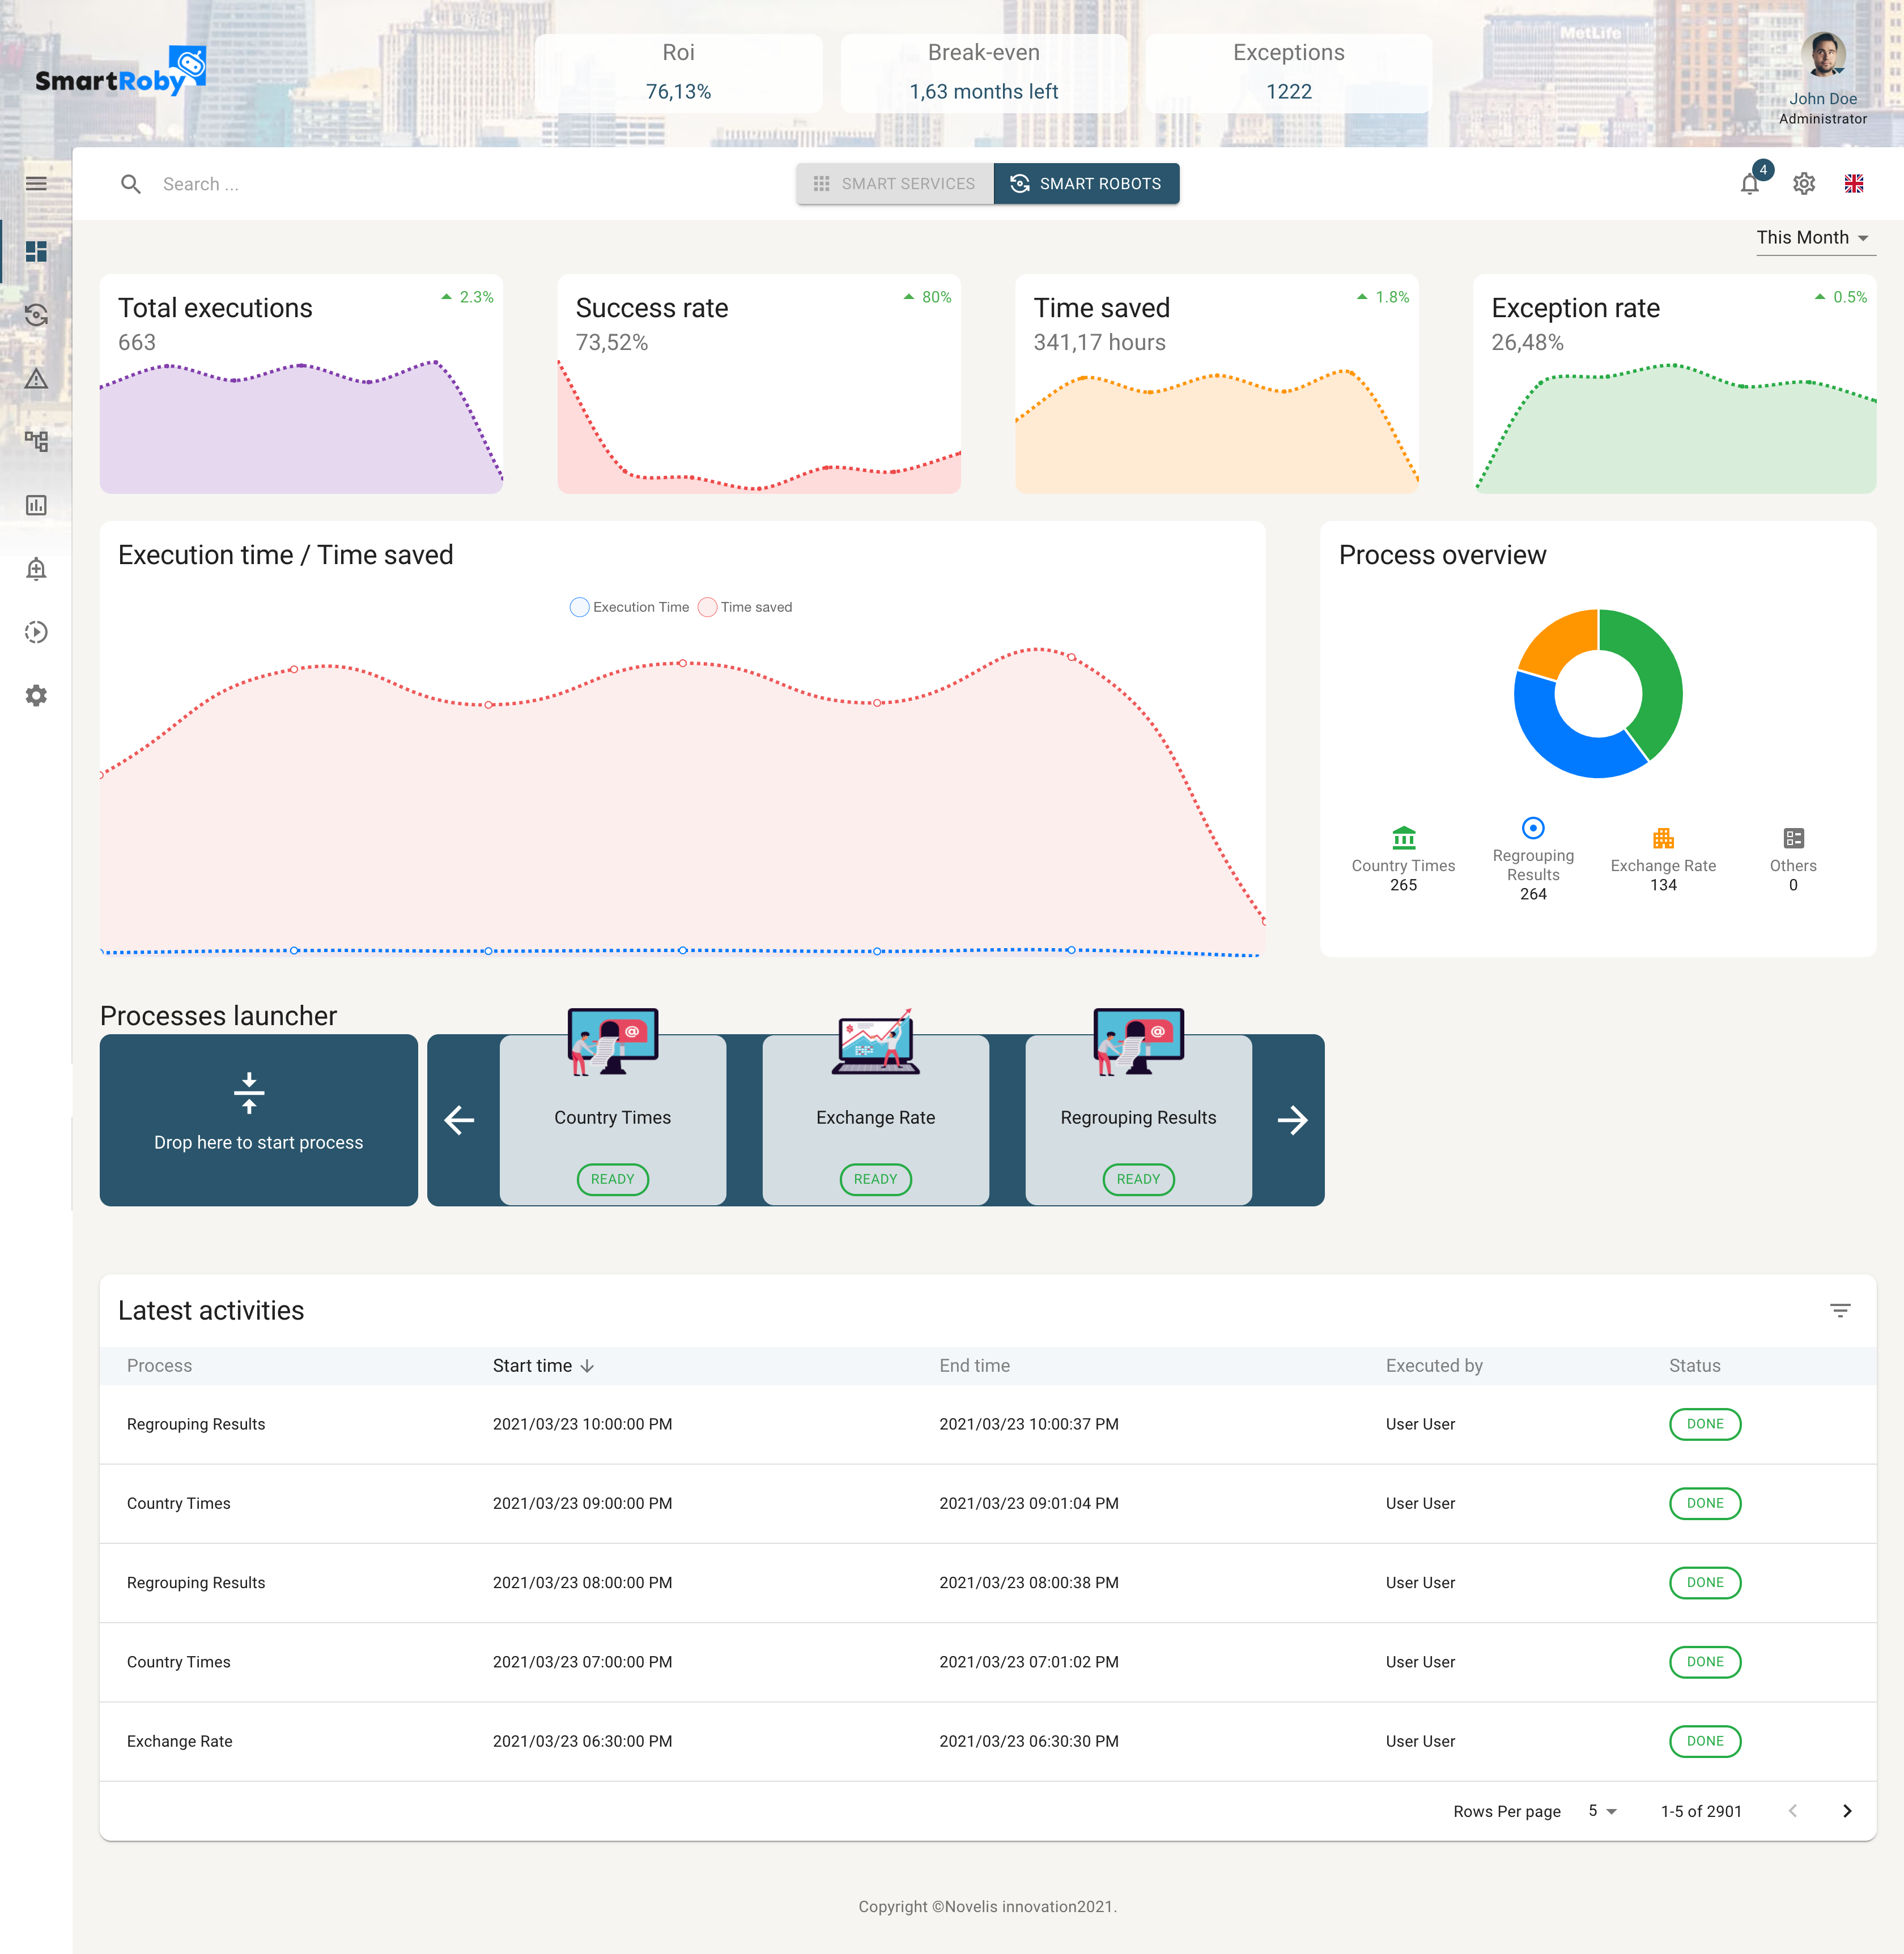
Task: Open the Success rate card
Action: [759, 384]
